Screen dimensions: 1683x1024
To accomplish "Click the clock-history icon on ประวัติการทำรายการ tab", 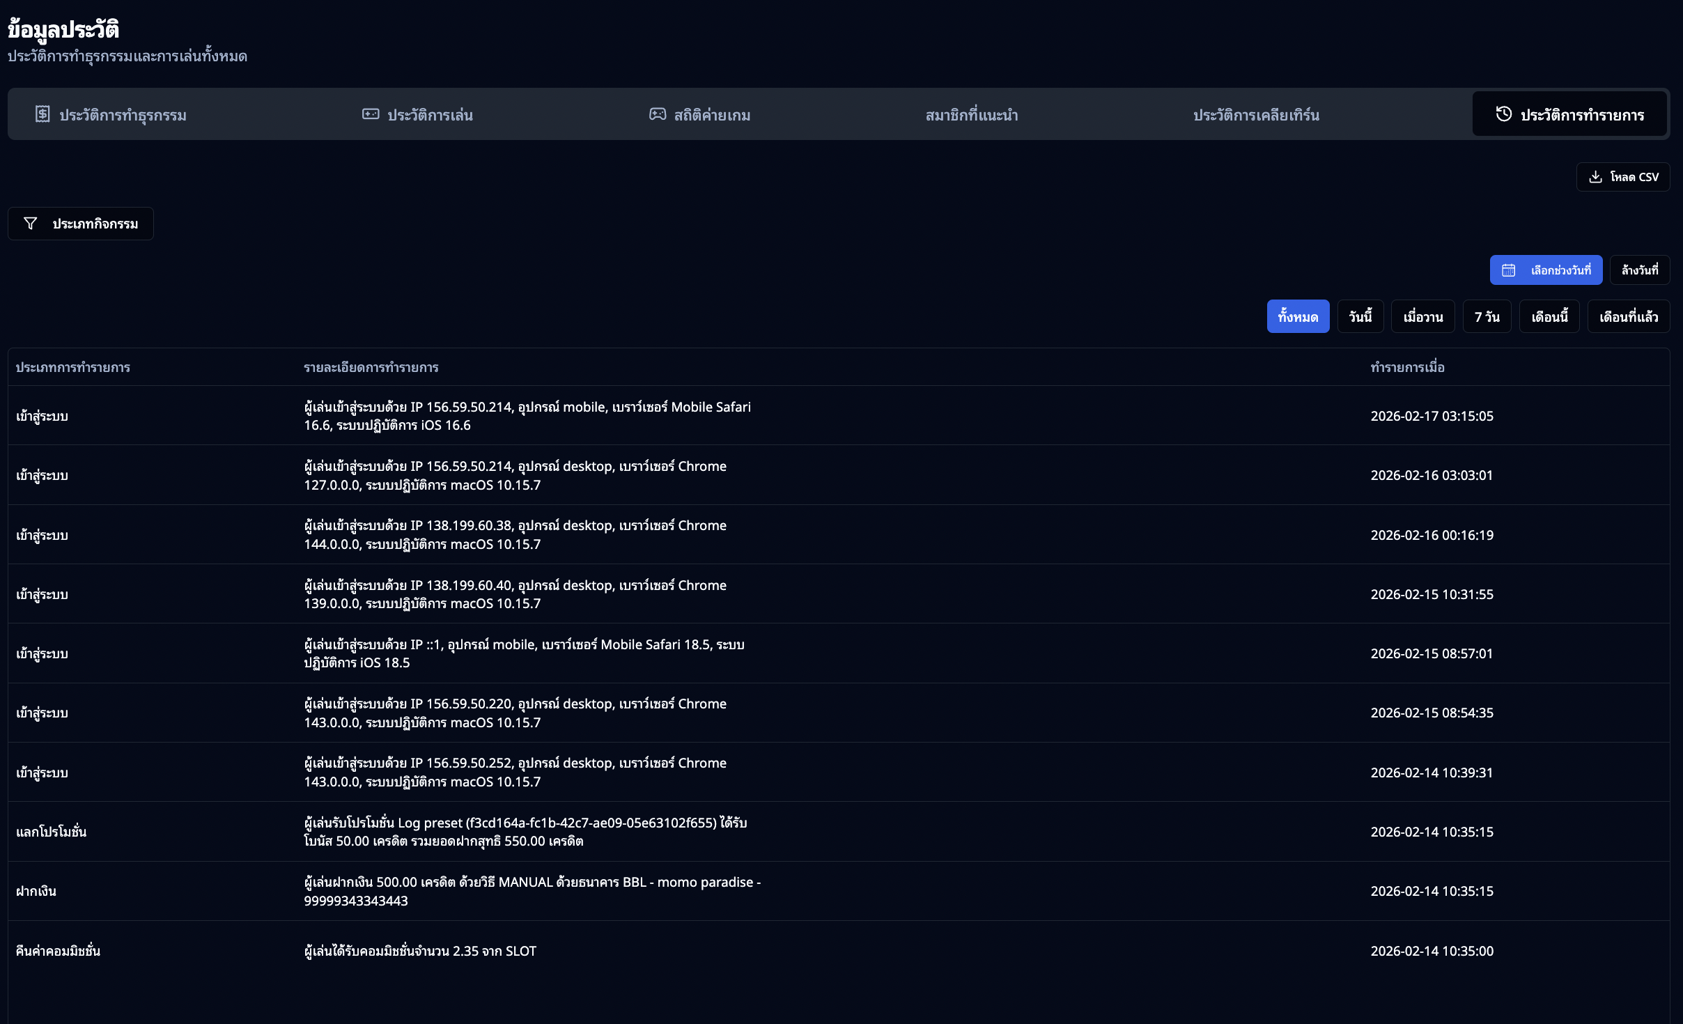I will pos(1504,114).
